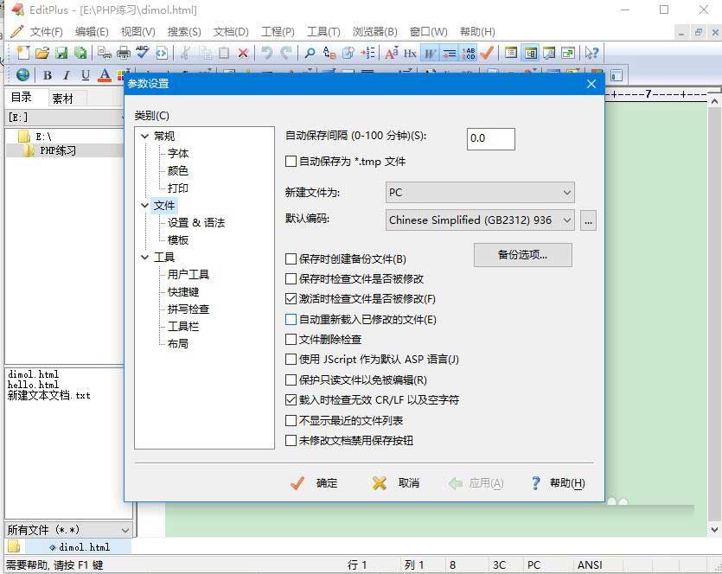Click the Print Preview toolbar icon
This screenshot has width=722, height=574.
pyautogui.click(x=105, y=53)
